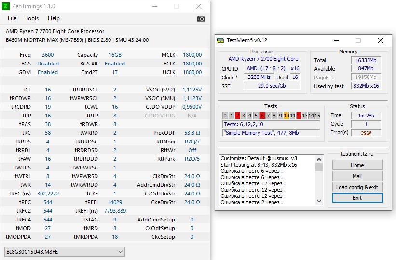
Task: Click Load config & exit button
Action: tap(357, 187)
